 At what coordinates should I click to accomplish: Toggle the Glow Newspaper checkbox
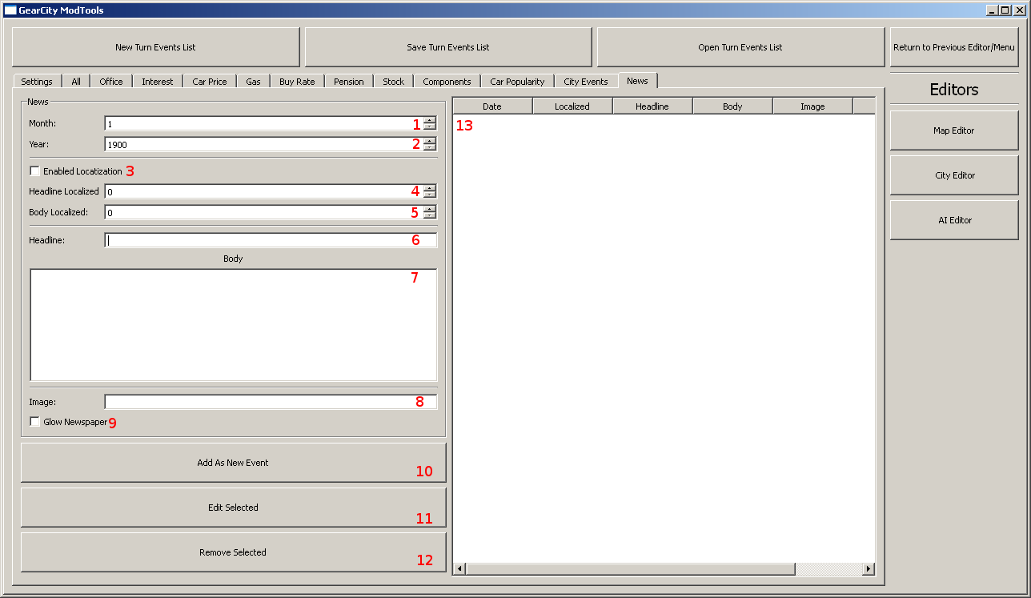pyautogui.click(x=35, y=422)
